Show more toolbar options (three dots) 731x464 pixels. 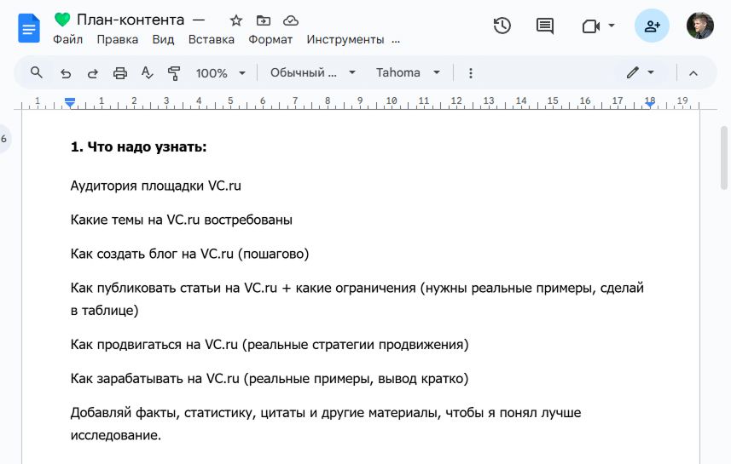click(470, 73)
